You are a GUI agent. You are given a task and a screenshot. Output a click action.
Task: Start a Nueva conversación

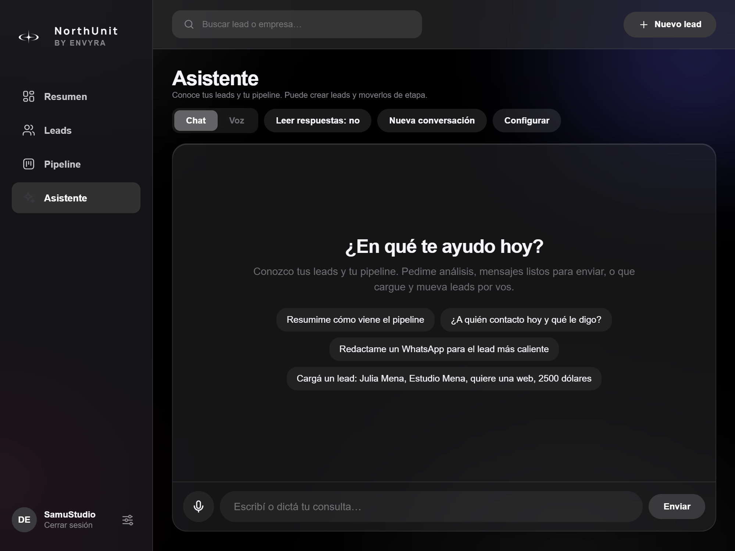pyautogui.click(x=432, y=121)
